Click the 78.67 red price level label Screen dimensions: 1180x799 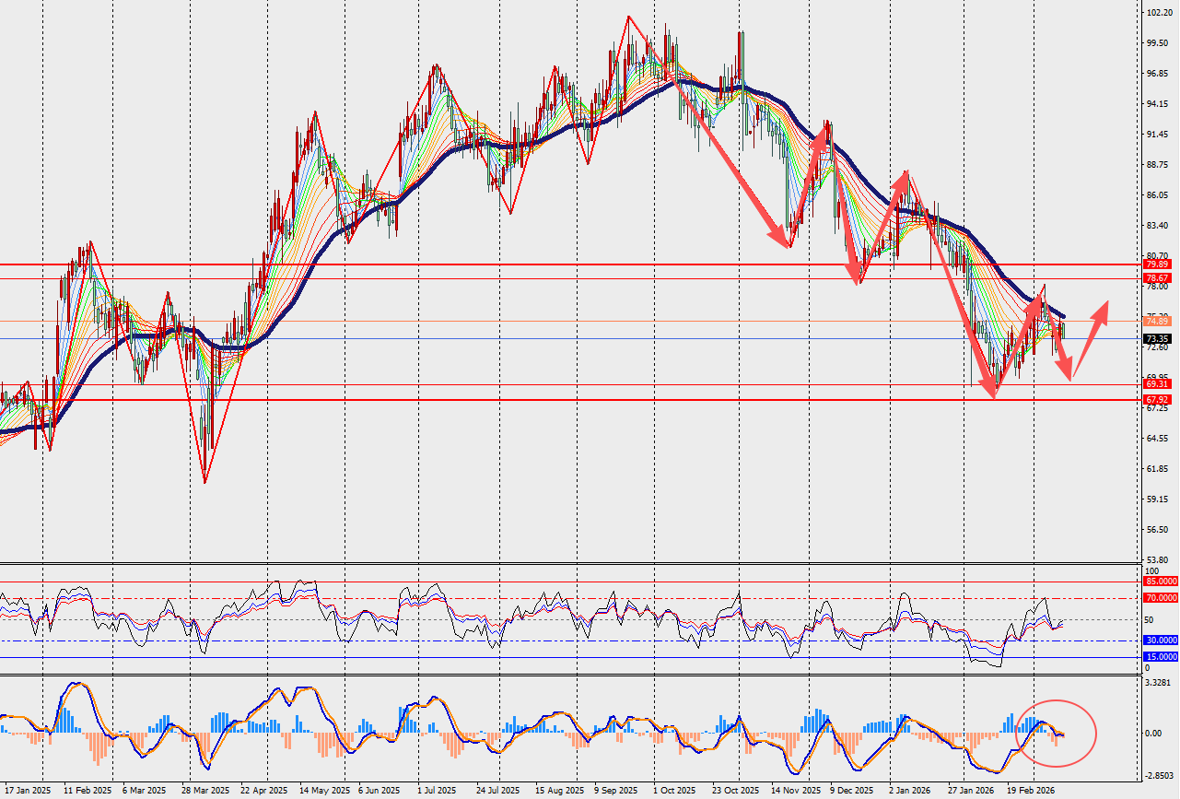[1157, 278]
